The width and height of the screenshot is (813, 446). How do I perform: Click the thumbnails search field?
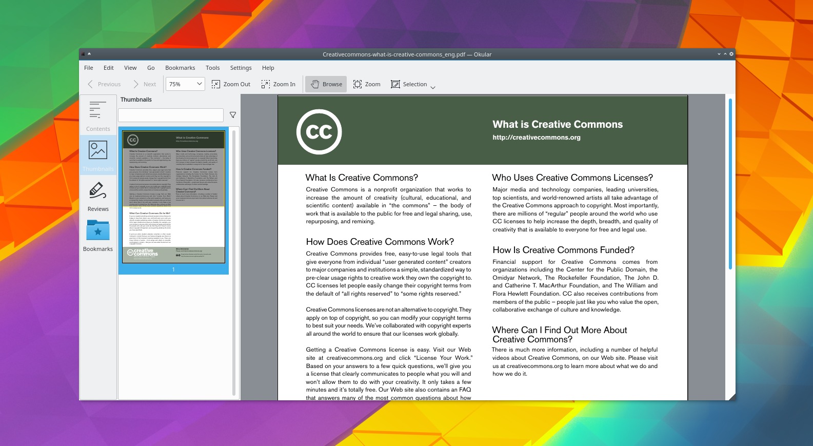171,115
